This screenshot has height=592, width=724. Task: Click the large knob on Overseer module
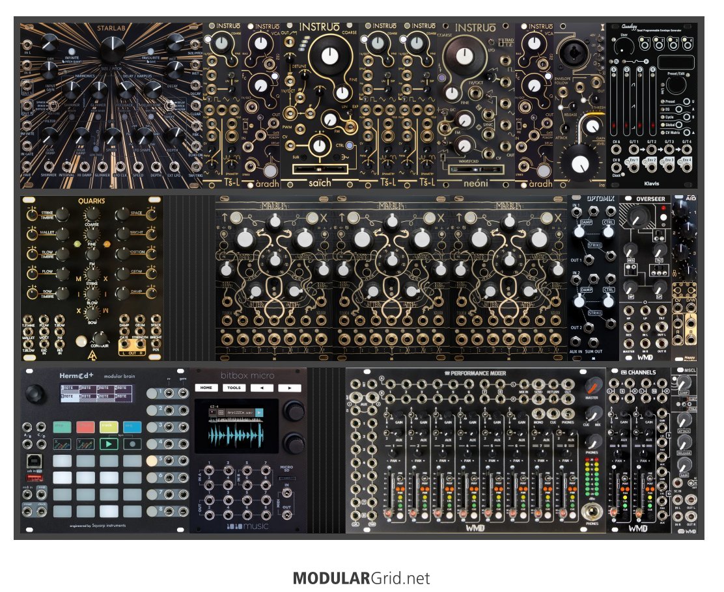click(x=639, y=216)
